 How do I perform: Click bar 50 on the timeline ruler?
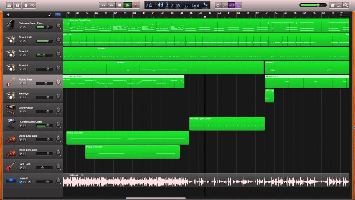[x=238, y=13]
